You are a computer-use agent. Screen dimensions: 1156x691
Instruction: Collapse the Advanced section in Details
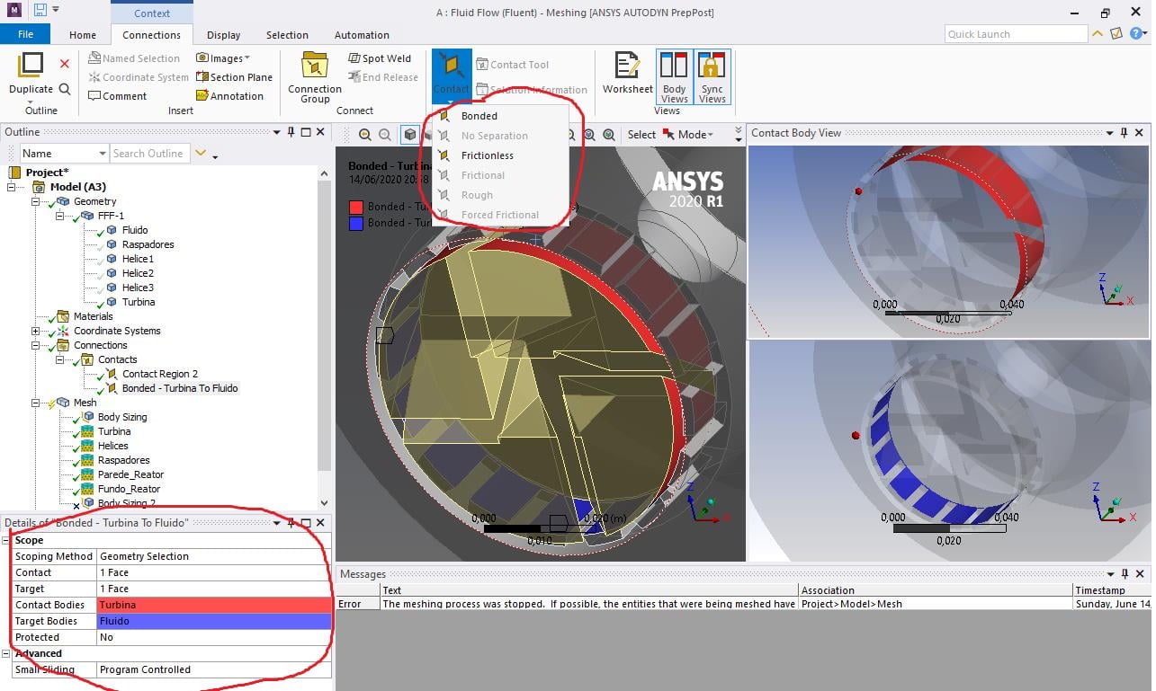[x=6, y=654]
